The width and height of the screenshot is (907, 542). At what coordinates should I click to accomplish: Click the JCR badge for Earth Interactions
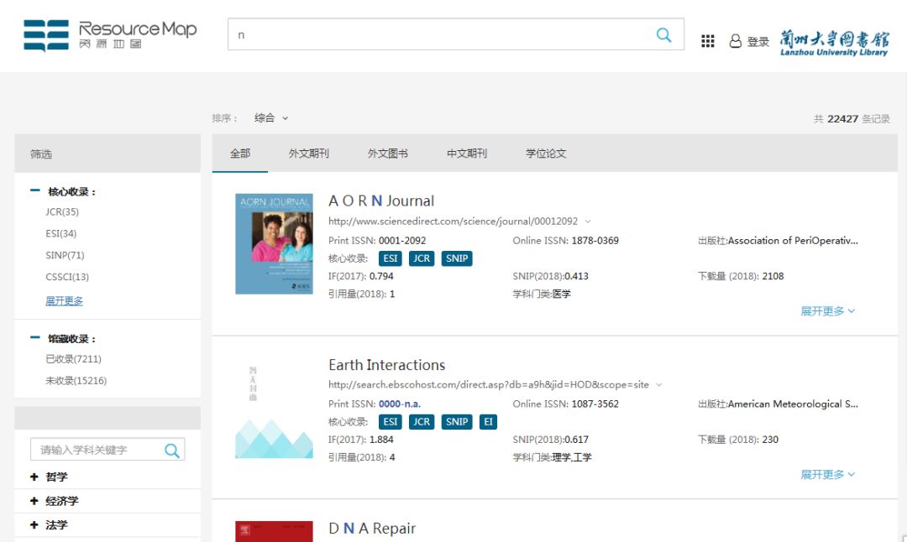click(421, 422)
